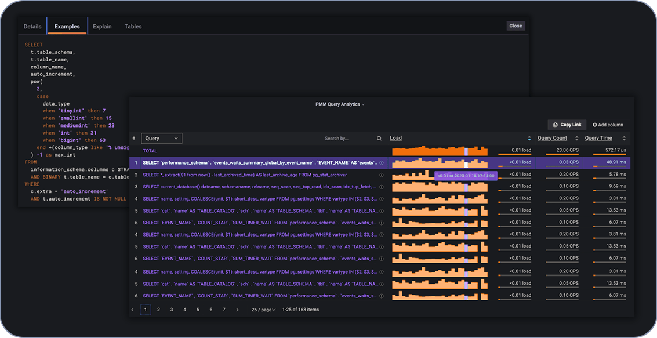Click load sparkline of highlighted row 1
Screen dimensions: 657x338
(440, 163)
